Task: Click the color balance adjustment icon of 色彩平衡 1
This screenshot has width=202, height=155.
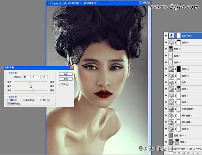Action: 171,36
